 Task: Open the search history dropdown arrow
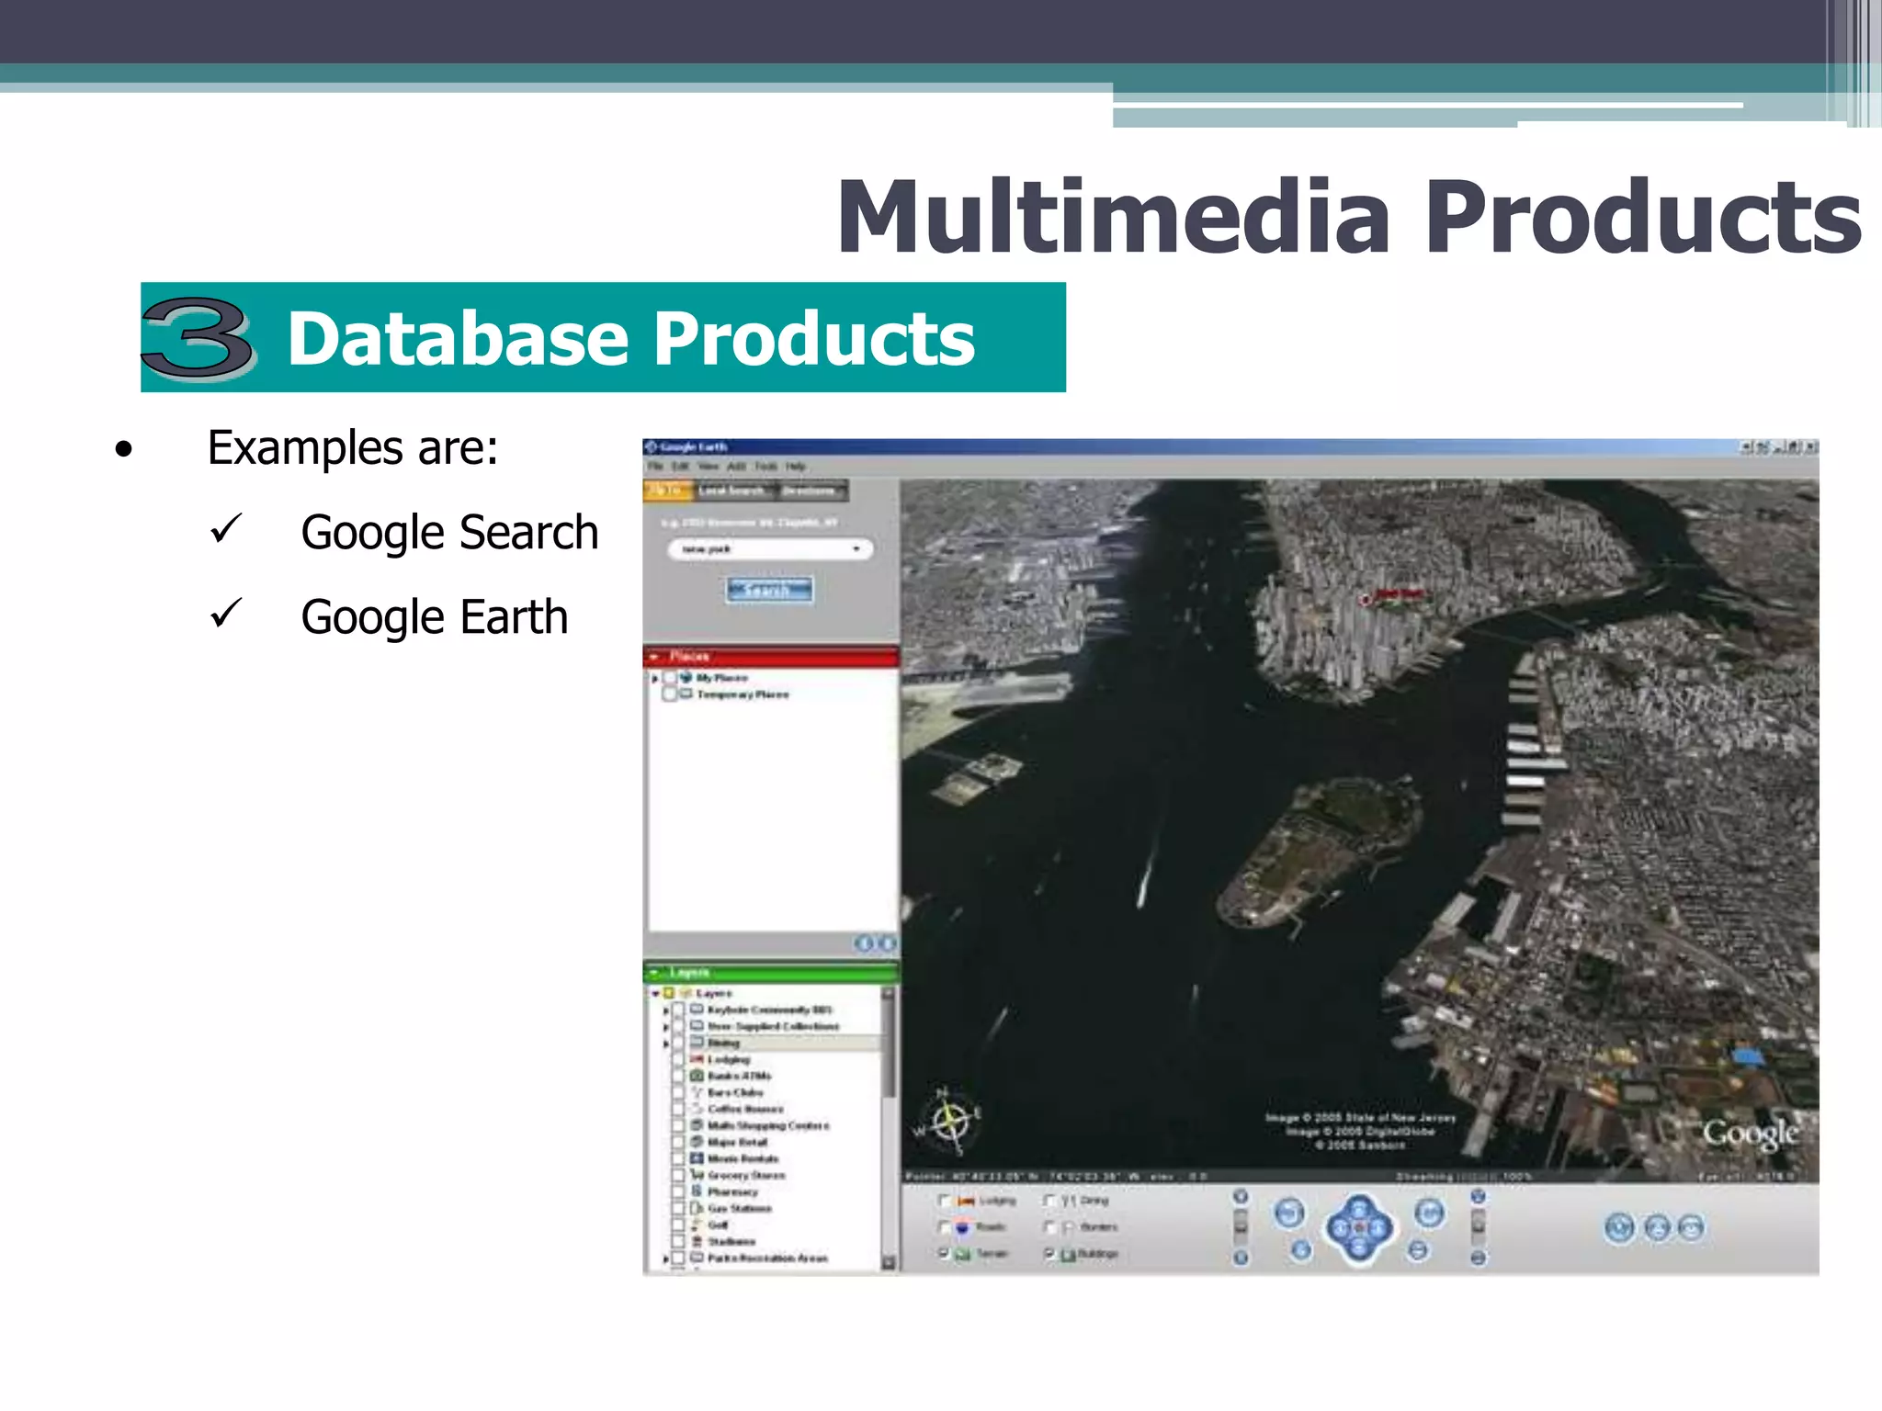(x=856, y=548)
